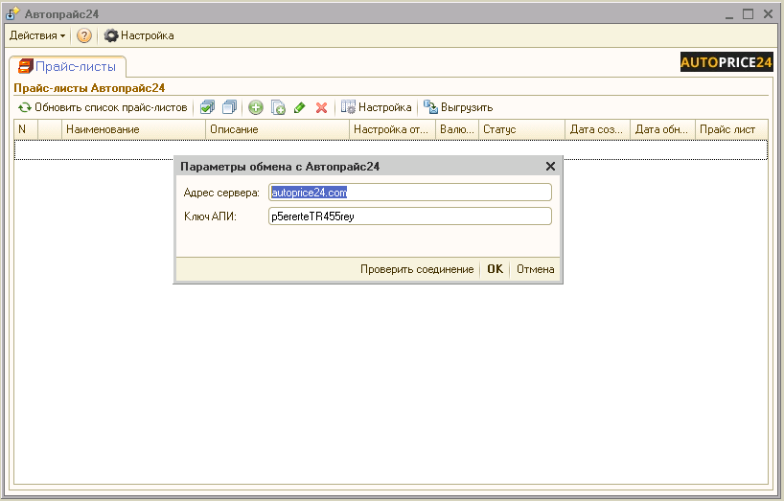This screenshot has height=501, width=784.
Task: Delete entry with the red X icon
Action: click(322, 107)
